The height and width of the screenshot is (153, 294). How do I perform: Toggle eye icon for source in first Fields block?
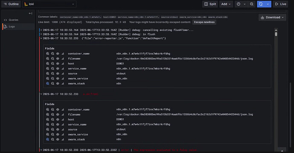58,74
